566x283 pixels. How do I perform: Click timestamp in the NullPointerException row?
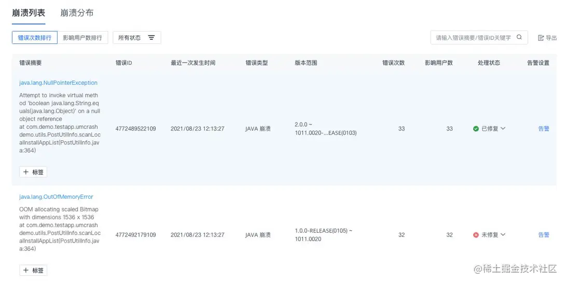(198, 128)
